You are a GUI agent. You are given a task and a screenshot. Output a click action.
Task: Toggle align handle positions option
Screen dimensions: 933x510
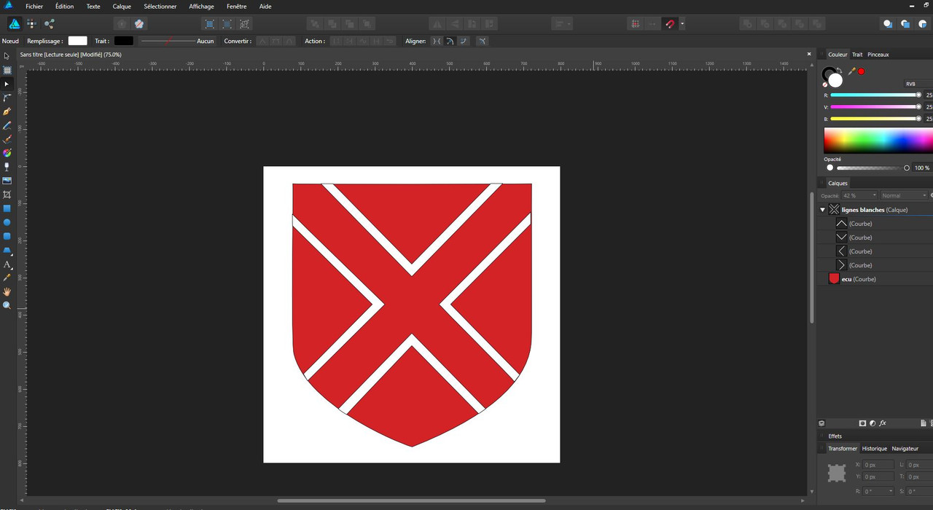tap(482, 41)
